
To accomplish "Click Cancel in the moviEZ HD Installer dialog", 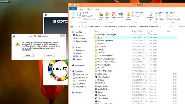I will coord(49,55).
